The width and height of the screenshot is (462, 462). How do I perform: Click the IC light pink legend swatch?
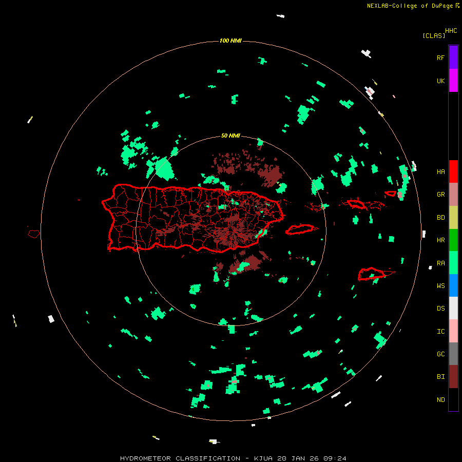453,331
